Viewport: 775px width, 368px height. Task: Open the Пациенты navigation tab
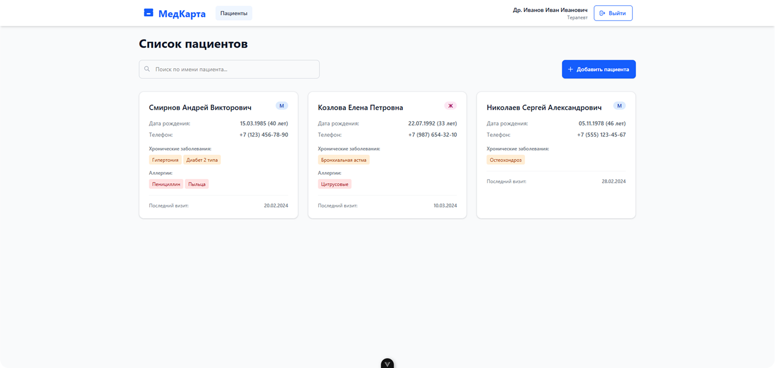click(x=234, y=13)
